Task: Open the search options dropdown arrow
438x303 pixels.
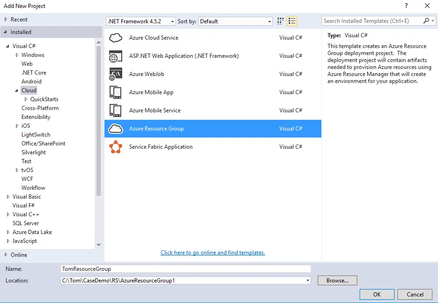Action: tap(433, 21)
